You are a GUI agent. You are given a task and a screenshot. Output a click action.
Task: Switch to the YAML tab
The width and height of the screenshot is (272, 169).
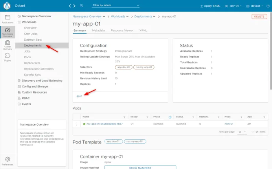(143, 31)
